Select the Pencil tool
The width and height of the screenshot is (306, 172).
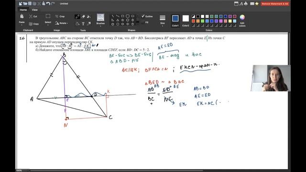click(77, 17)
